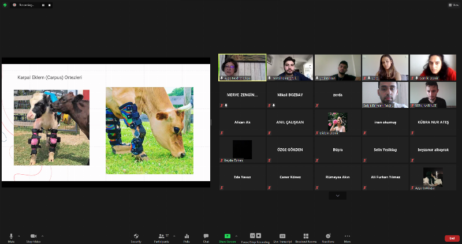Select MERVE ZENGİN participant tile
462x244 pixels.
pyautogui.click(x=242, y=95)
